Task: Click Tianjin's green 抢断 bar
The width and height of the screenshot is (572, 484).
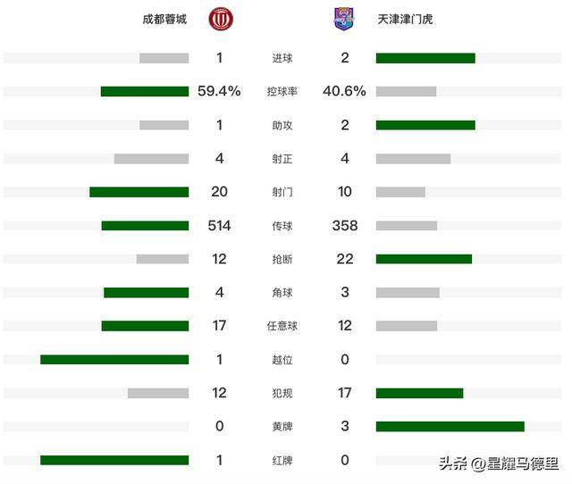Action: (x=424, y=259)
